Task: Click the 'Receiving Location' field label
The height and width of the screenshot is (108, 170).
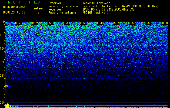Action: 63,6
